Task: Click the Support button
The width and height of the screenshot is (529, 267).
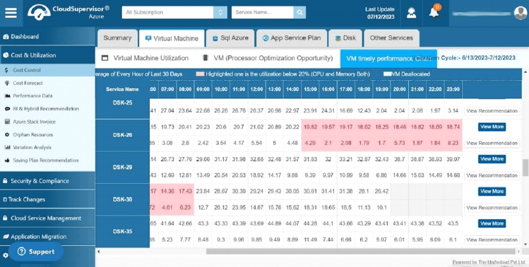Action: coord(36,252)
